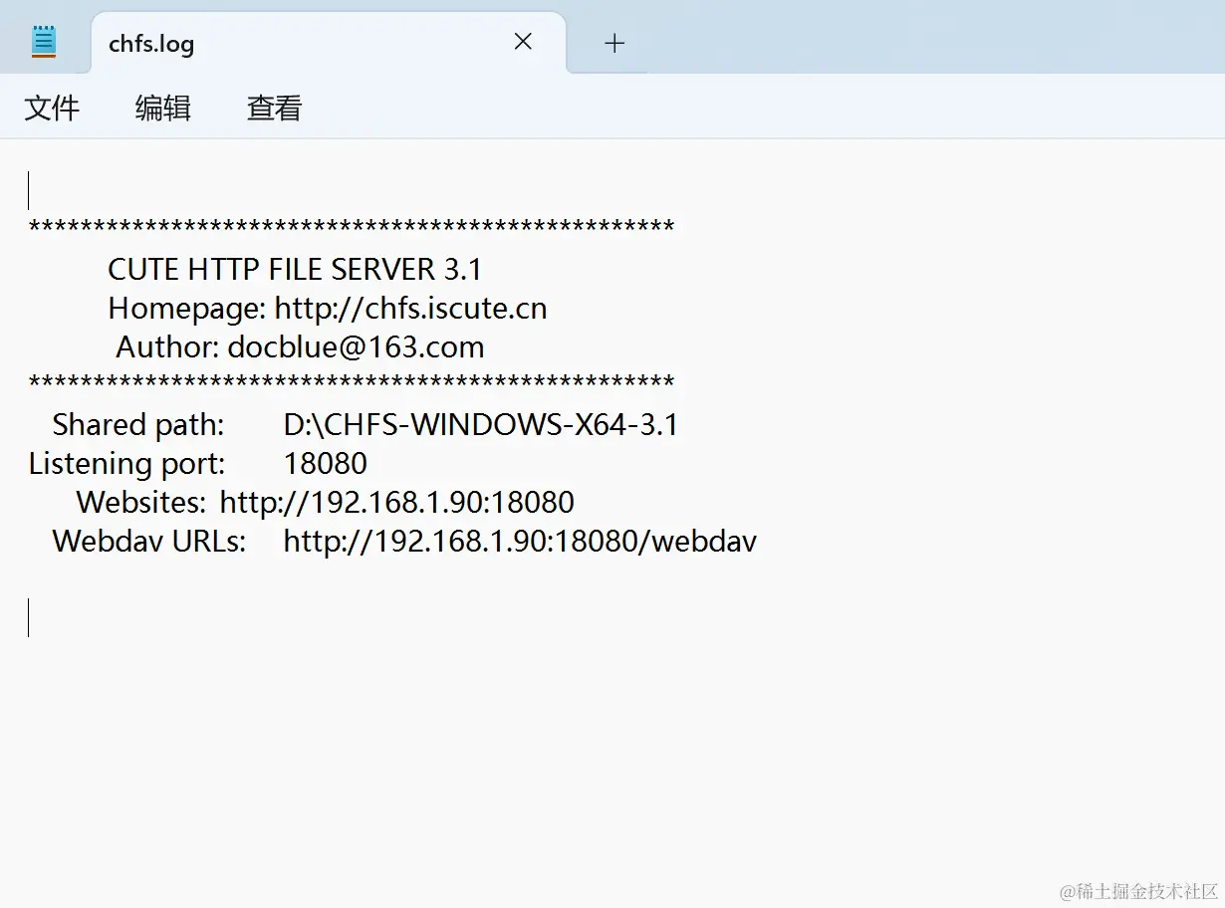The height and width of the screenshot is (908, 1225).
Task: Click the Websites: label
Action: click(x=141, y=502)
